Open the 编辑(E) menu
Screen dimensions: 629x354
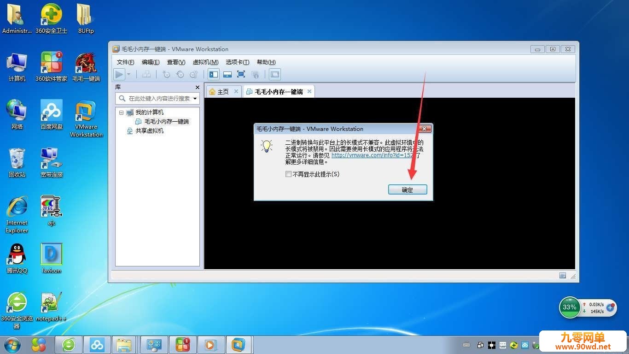(151, 62)
